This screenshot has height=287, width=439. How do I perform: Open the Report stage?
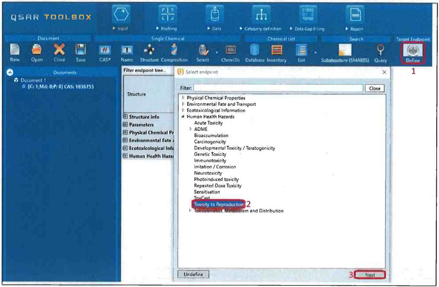[x=357, y=18]
